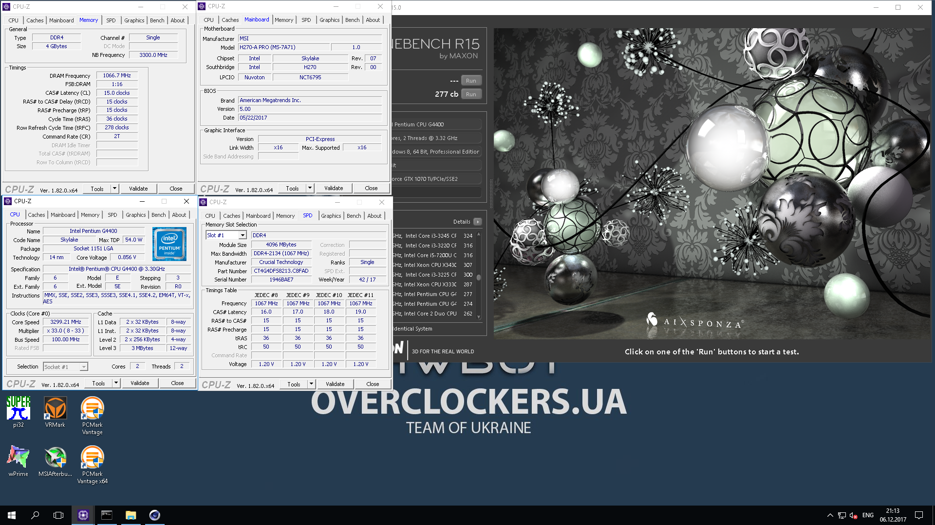The width and height of the screenshot is (935, 525).
Task: Open the Action Center notifications
Action: (919, 515)
